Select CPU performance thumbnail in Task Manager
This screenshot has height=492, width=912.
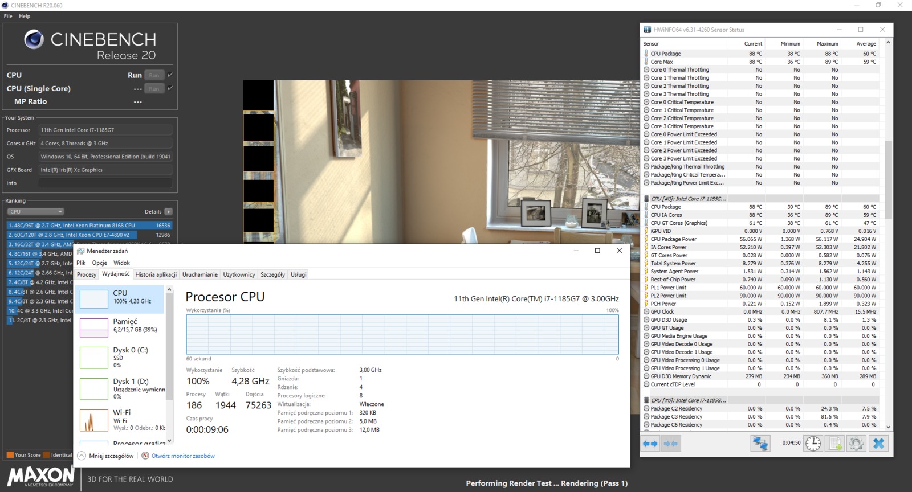coord(93,299)
